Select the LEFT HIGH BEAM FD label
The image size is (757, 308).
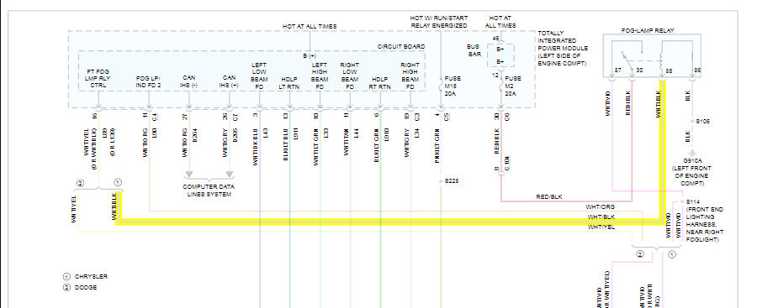pyautogui.click(x=319, y=76)
